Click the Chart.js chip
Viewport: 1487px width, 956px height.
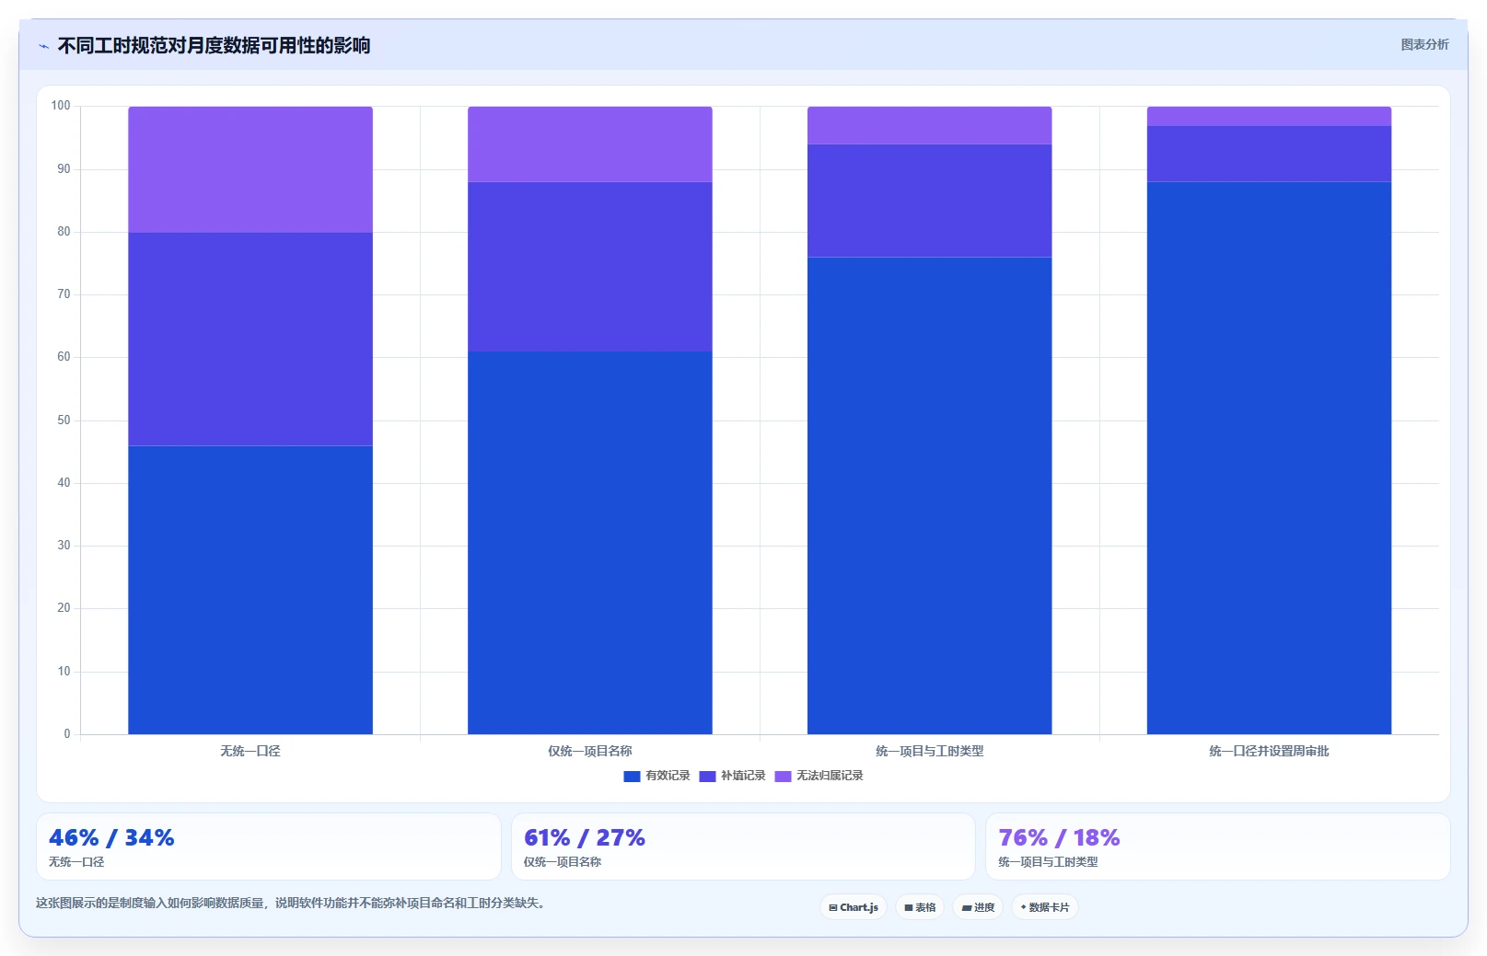point(854,907)
